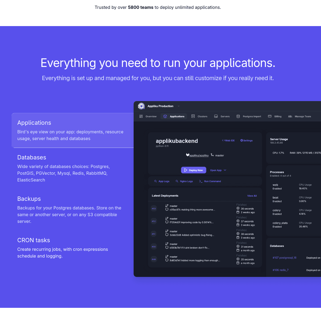This screenshot has width=321, height=321.
Task: Open the Web IDE link
Action: click(228, 140)
